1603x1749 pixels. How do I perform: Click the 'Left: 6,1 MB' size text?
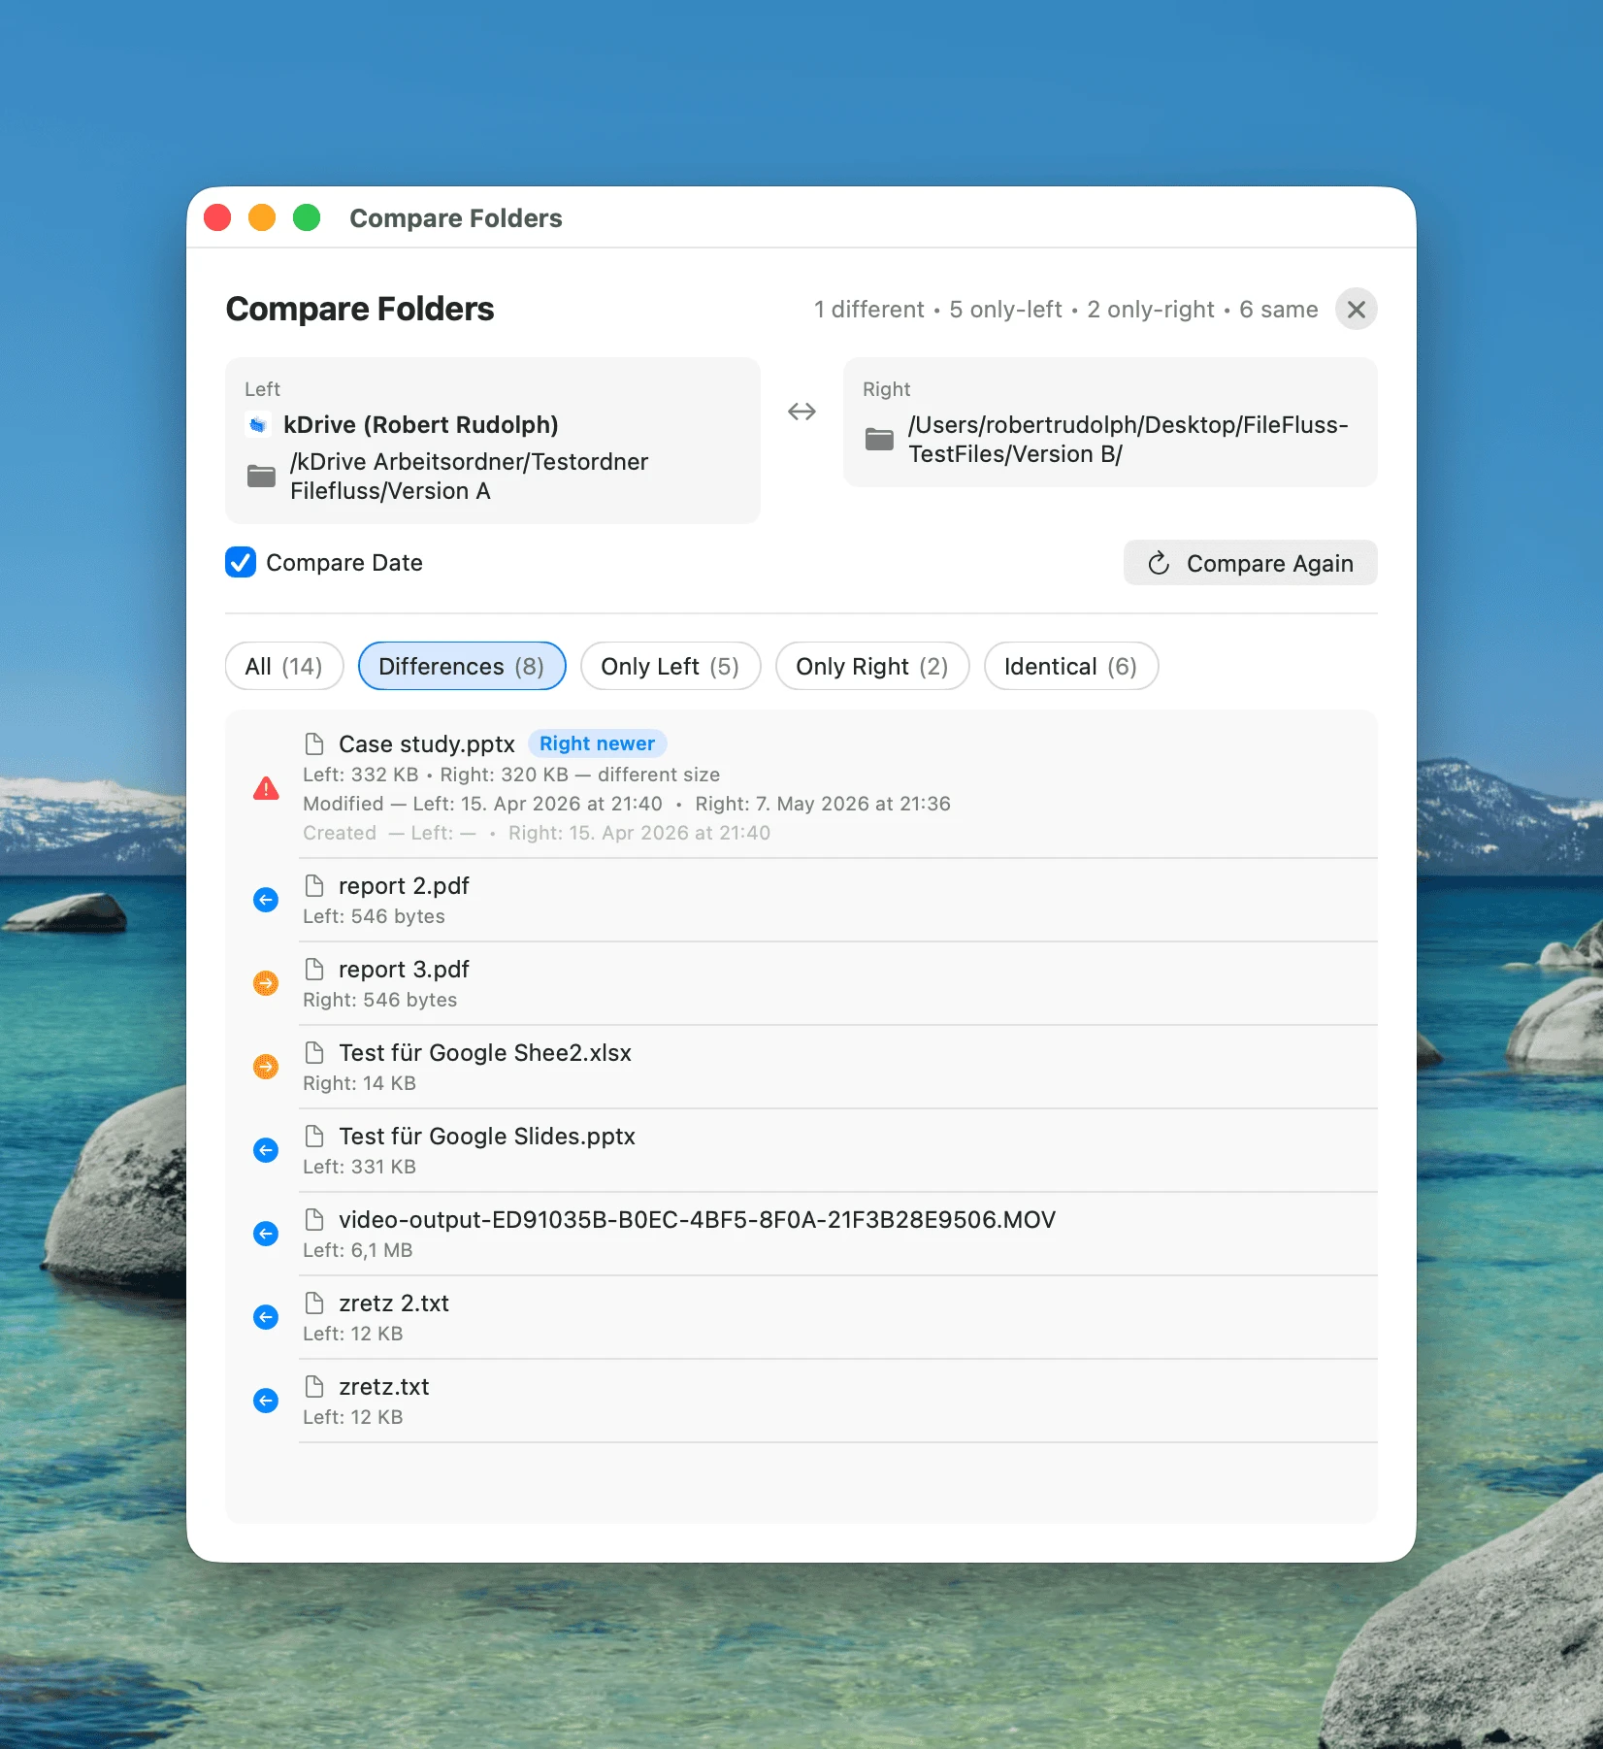click(358, 1250)
